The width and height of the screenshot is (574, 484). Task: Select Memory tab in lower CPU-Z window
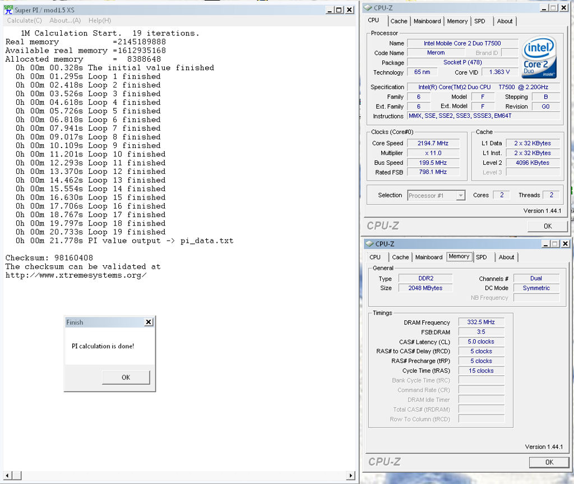[x=459, y=256]
